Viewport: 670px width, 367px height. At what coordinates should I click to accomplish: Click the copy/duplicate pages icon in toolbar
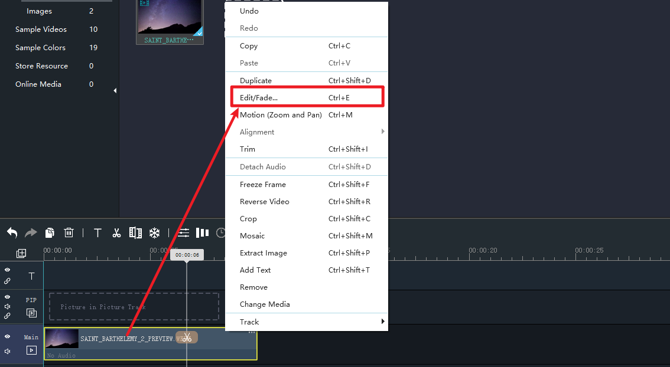[50, 232]
